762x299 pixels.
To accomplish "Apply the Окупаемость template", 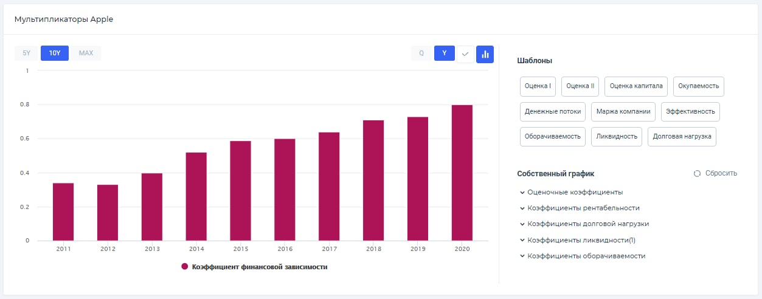I will pyautogui.click(x=699, y=86).
